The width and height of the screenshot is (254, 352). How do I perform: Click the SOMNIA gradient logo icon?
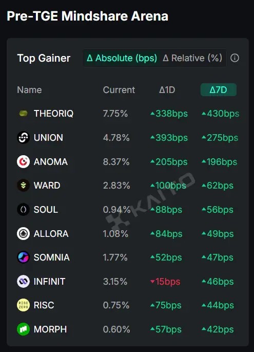tap(23, 257)
